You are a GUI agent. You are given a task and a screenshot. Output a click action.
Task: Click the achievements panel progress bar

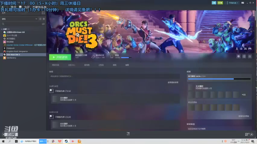tap(219, 79)
